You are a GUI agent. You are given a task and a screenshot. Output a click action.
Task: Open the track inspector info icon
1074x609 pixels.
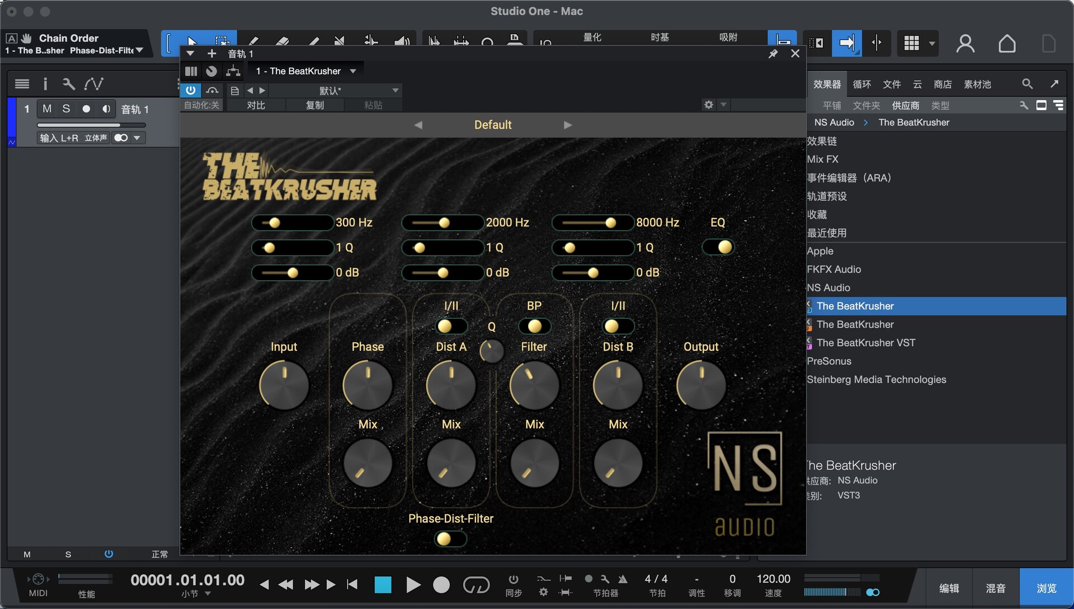coord(45,84)
